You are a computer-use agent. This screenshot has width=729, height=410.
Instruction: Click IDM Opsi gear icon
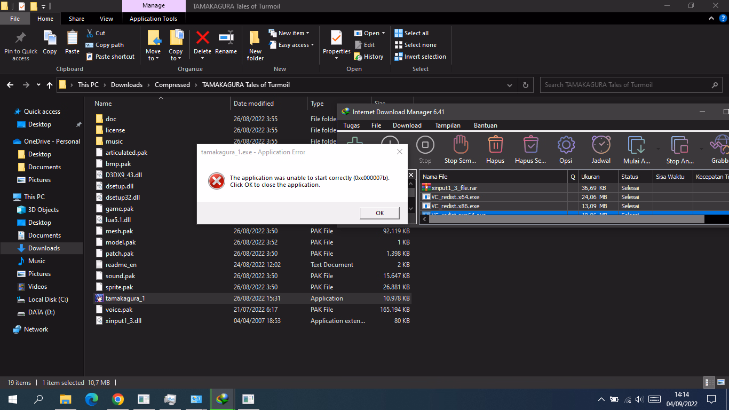pos(566,145)
